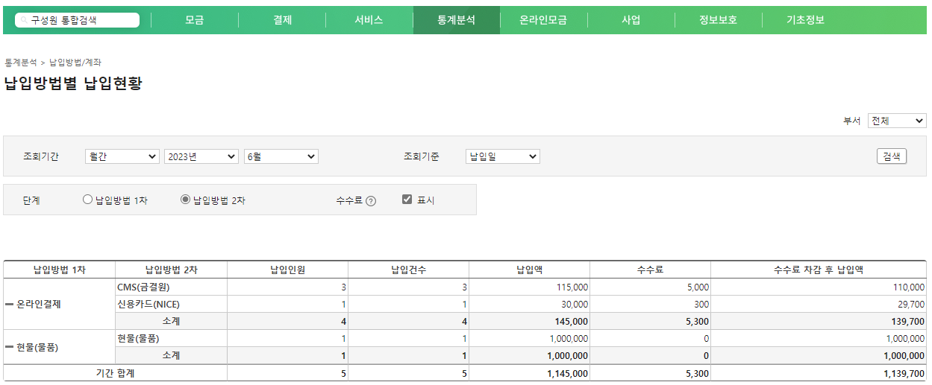This screenshot has width=932, height=385.
Task: Click the 납입방법 2차 column header
Action: (x=172, y=270)
